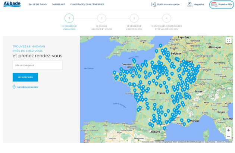
Task: Open the Carrelage menu
Action: (x=58, y=4)
